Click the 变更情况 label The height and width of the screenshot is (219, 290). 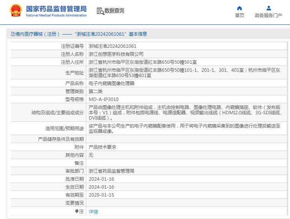click(74, 203)
